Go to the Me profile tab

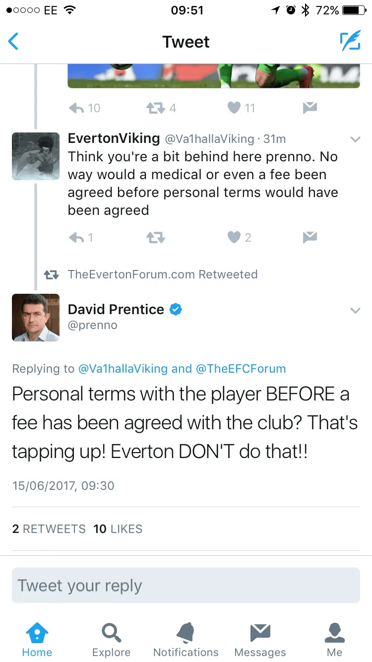pos(335,639)
